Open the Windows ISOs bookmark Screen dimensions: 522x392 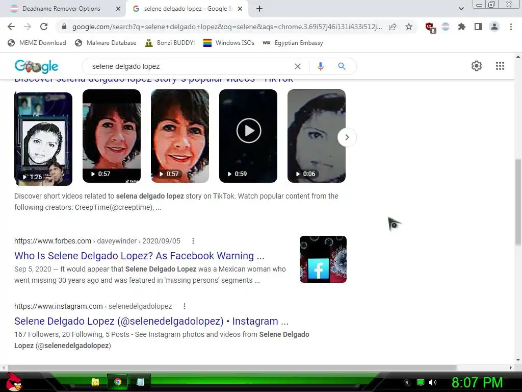coord(229,43)
